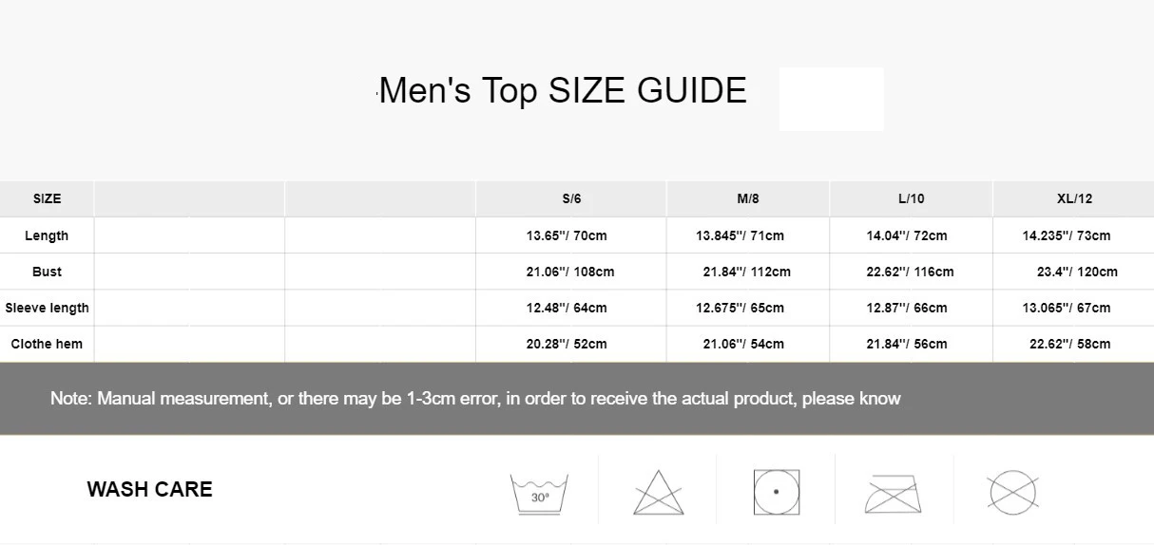
Task: Click the 14.235"/ 73cm length cell
Action: click(1066, 235)
